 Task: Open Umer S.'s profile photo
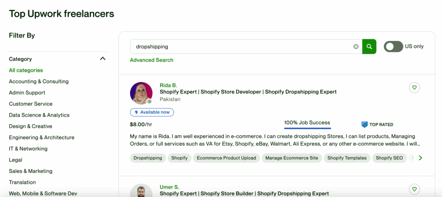point(141,190)
